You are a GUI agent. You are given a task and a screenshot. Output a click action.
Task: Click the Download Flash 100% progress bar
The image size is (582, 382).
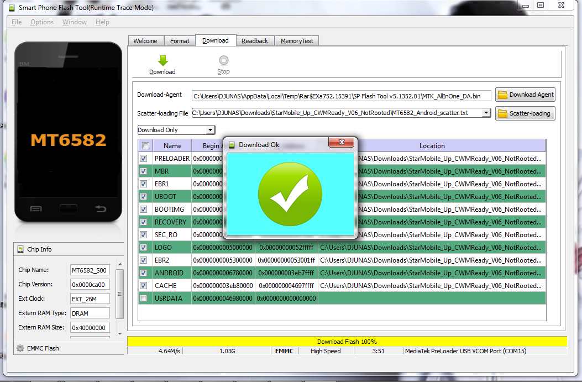click(x=347, y=341)
